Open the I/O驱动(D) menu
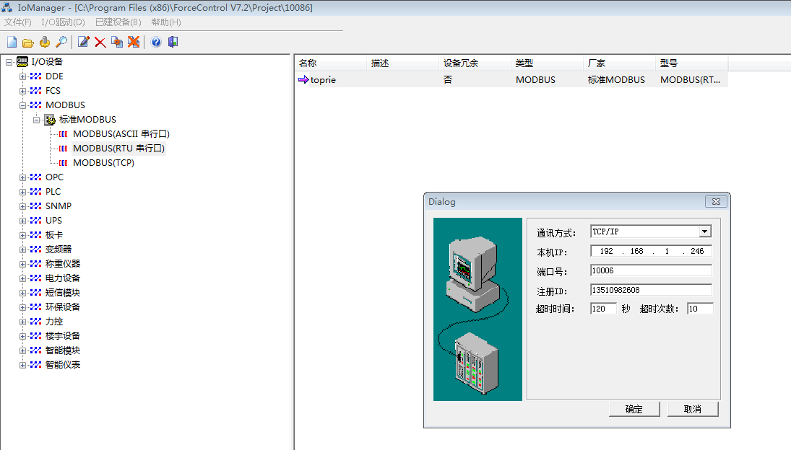 click(63, 22)
